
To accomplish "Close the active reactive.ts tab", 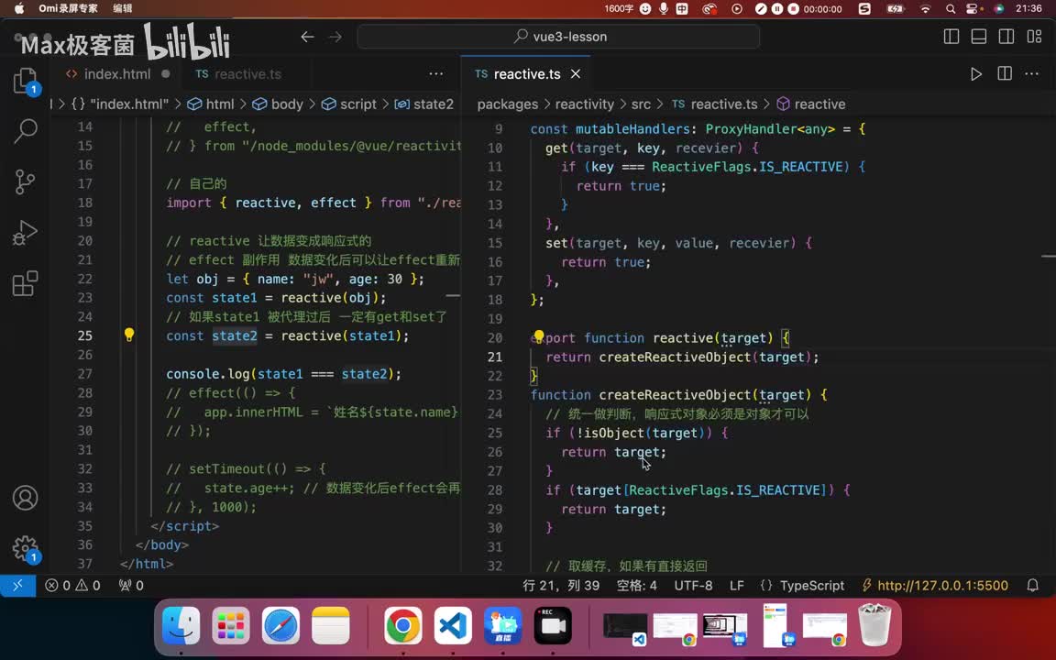I will (x=575, y=74).
